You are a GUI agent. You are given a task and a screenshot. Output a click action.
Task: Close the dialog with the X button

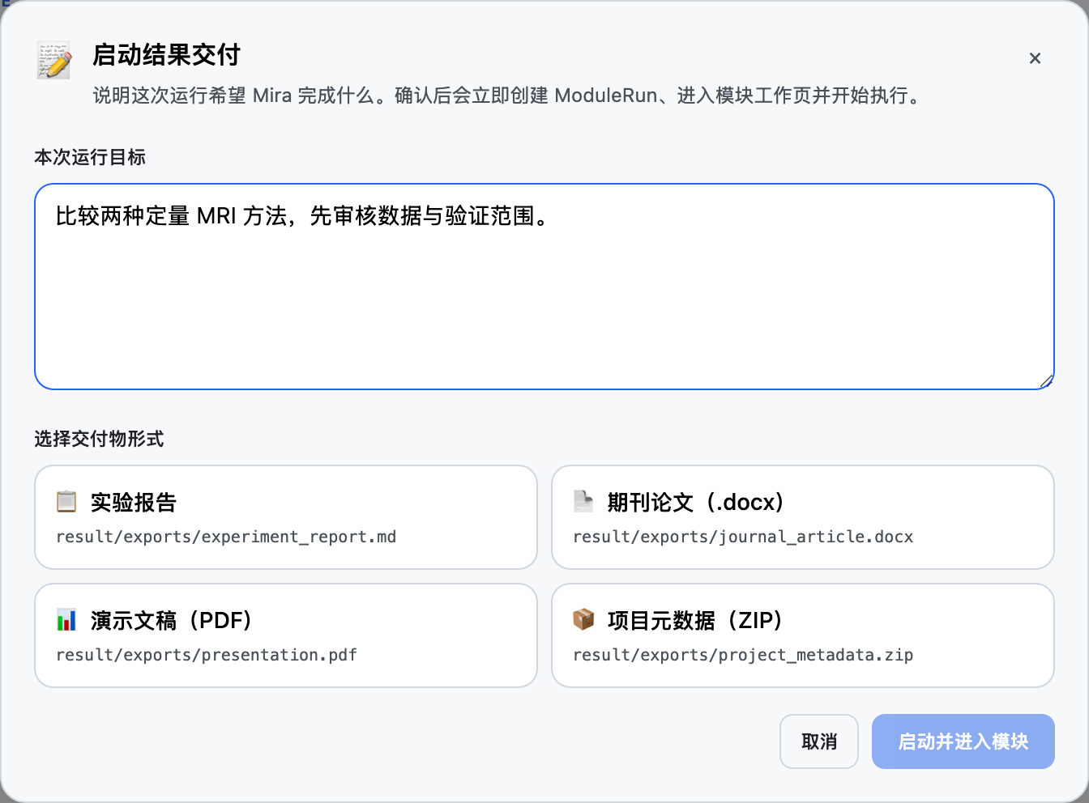pos(1035,58)
